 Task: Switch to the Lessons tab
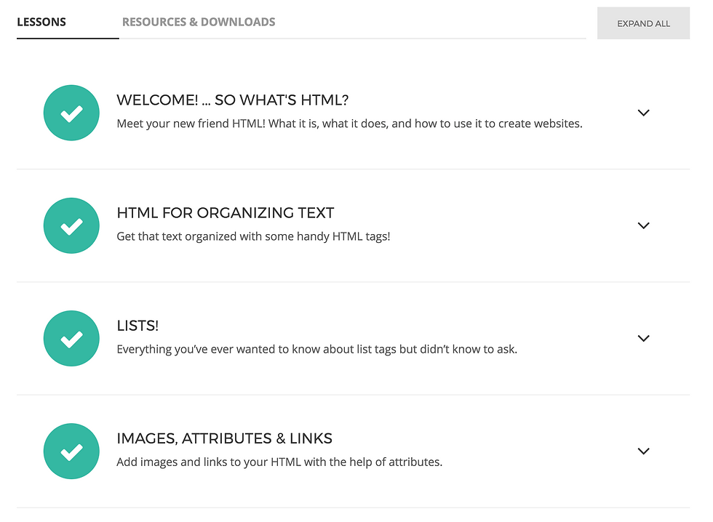click(x=41, y=22)
